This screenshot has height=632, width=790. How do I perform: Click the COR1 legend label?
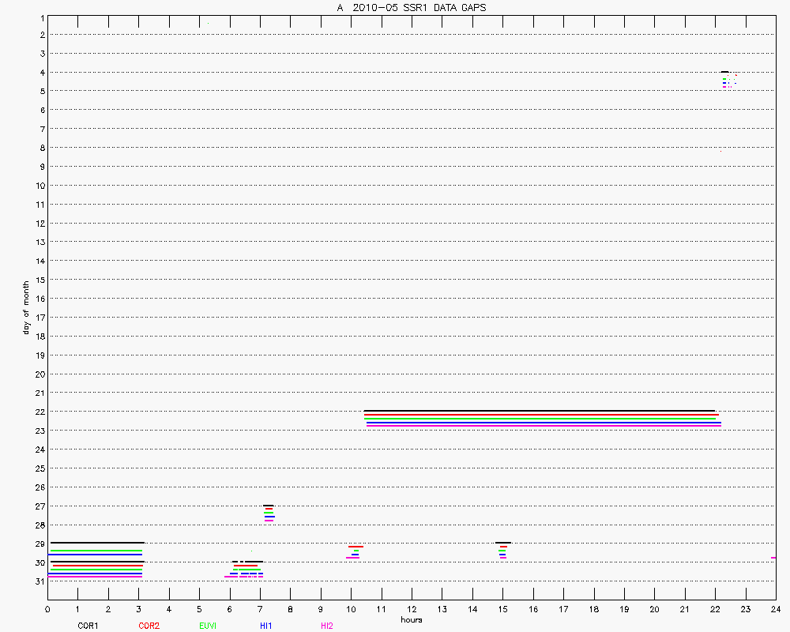point(88,626)
